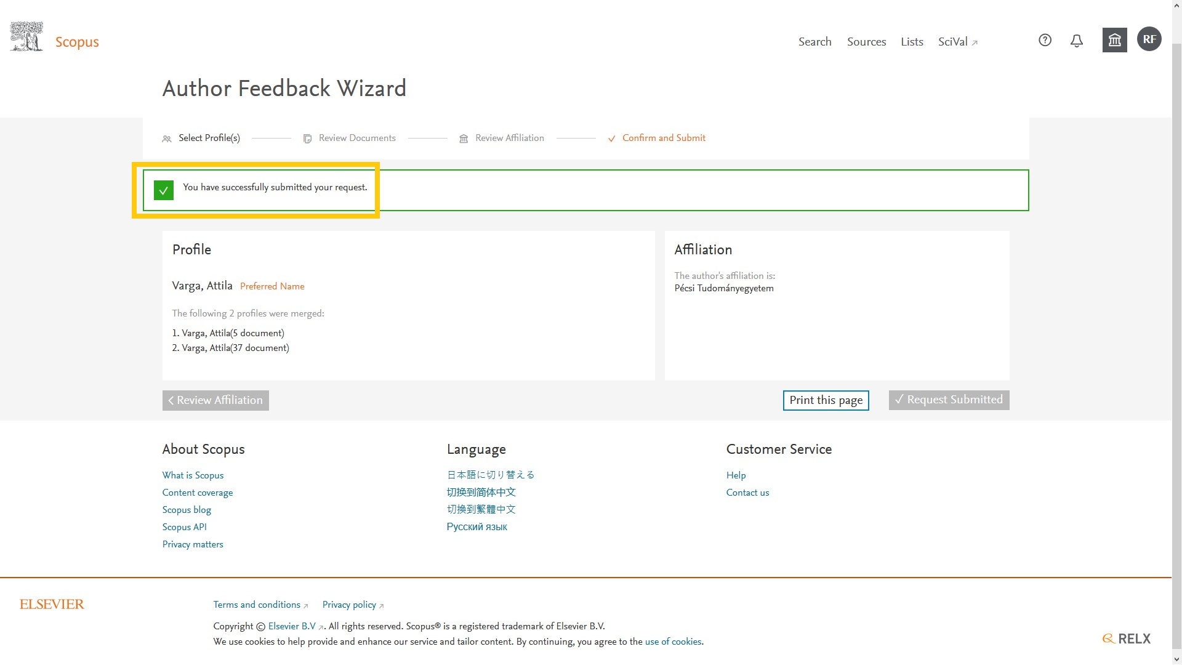Open Content coverage link
Screen dimensions: 1182x665
[x=198, y=493]
